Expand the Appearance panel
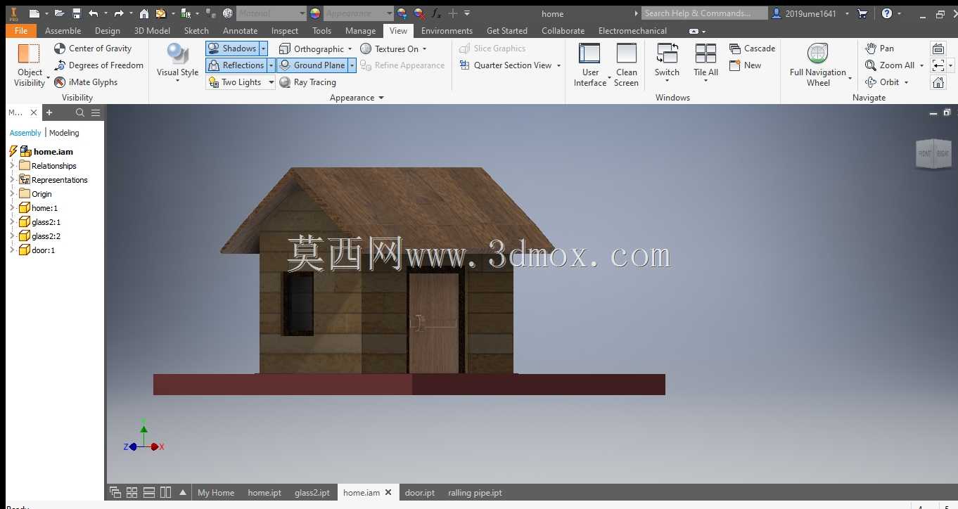The width and height of the screenshot is (958, 509). tap(357, 98)
